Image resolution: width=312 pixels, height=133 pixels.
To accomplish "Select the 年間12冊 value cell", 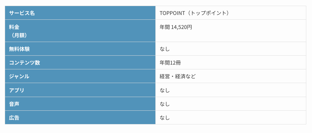I will tap(230, 62).
